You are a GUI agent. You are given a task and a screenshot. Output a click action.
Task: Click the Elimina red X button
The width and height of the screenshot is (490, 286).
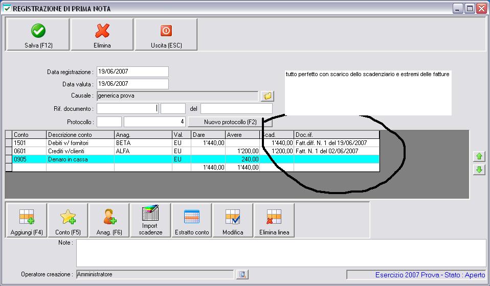point(102,34)
